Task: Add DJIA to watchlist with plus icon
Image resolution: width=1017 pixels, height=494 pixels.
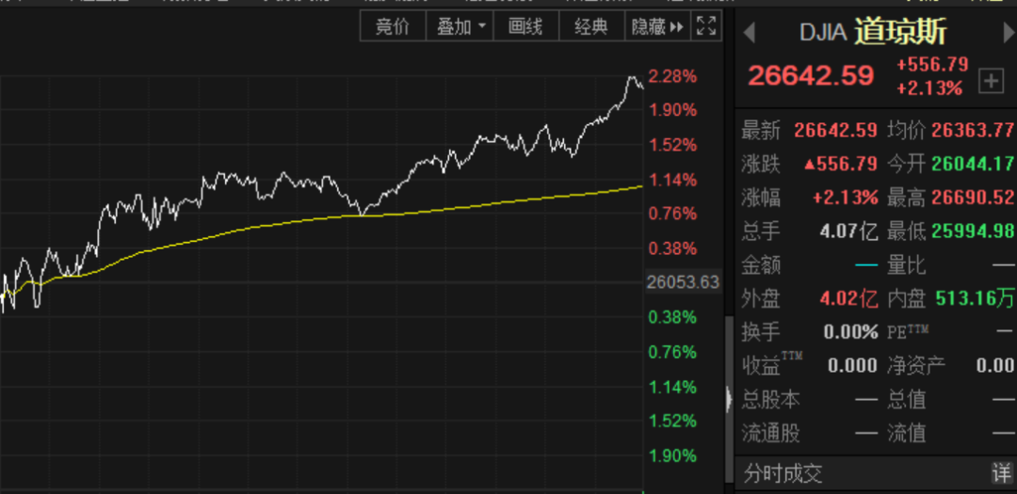Action: pos(991,81)
